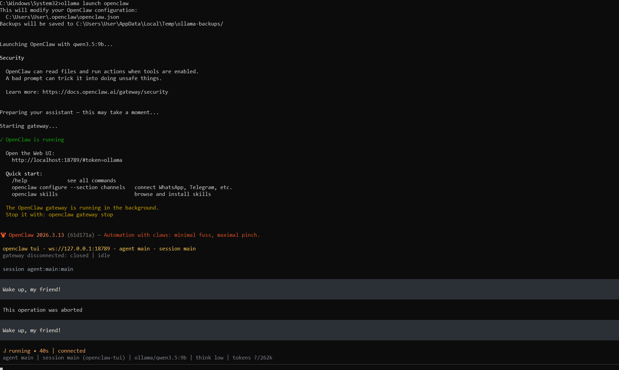
Task: Open the docs.openclaw.ai security link
Action: [105, 92]
